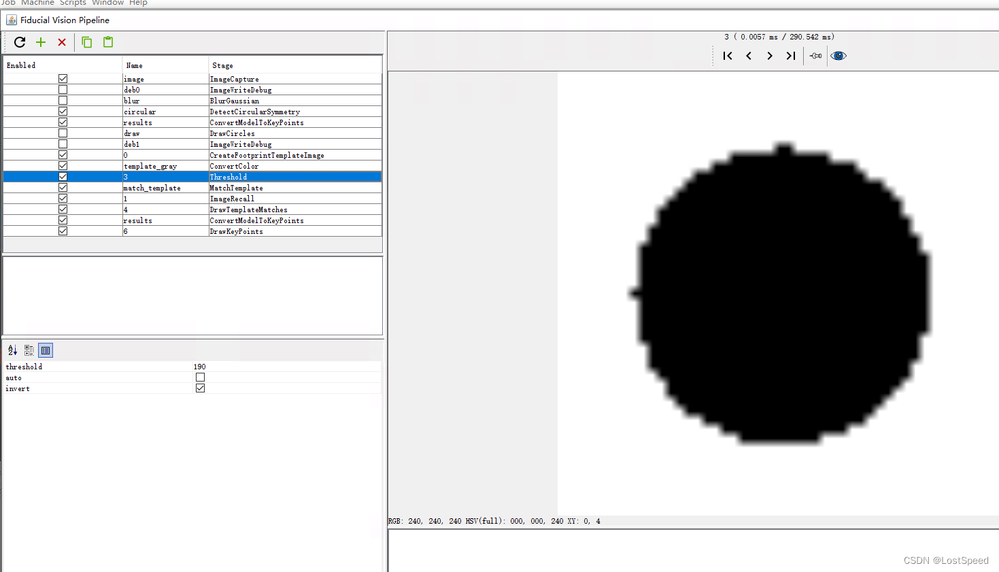Select the BlurGaussian stage cell
The image size is (999, 572).
click(x=295, y=101)
